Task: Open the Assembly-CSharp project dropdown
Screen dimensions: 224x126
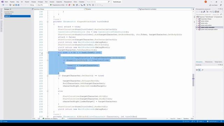Action: pos(58,9)
